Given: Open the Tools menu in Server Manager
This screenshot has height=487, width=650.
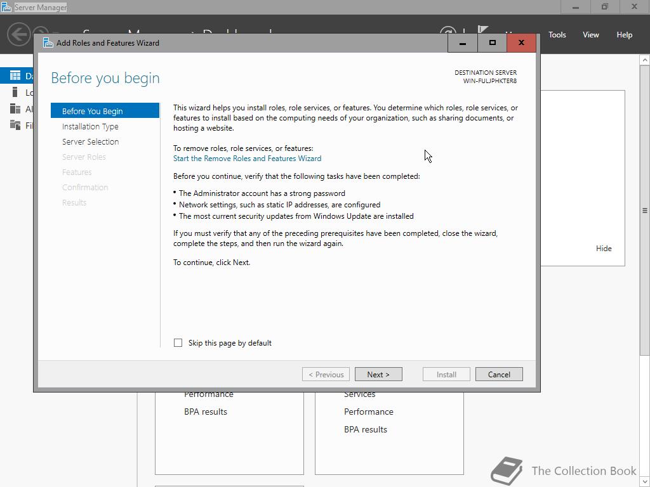Looking at the screenshot, I should tap(557, 35).
